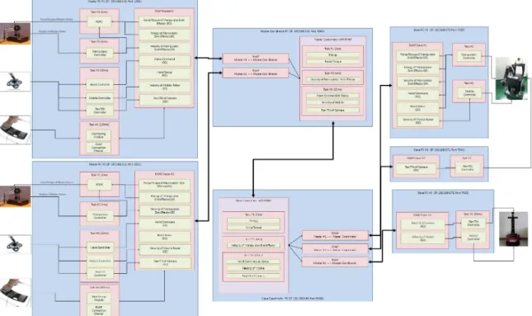The width and height of the screenshot is (532, 316).
Task: Click the Master #2 link box in the Master Coordinator block
Action: [256, 73]
